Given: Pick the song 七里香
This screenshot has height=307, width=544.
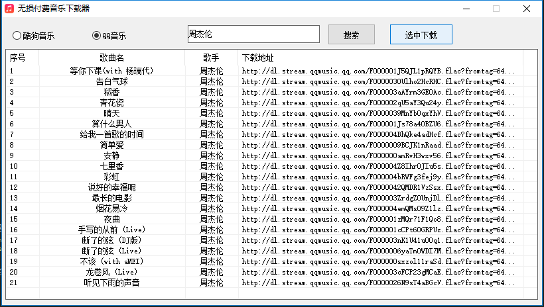Looking at the screenshot, I should [x=111, y=166].
